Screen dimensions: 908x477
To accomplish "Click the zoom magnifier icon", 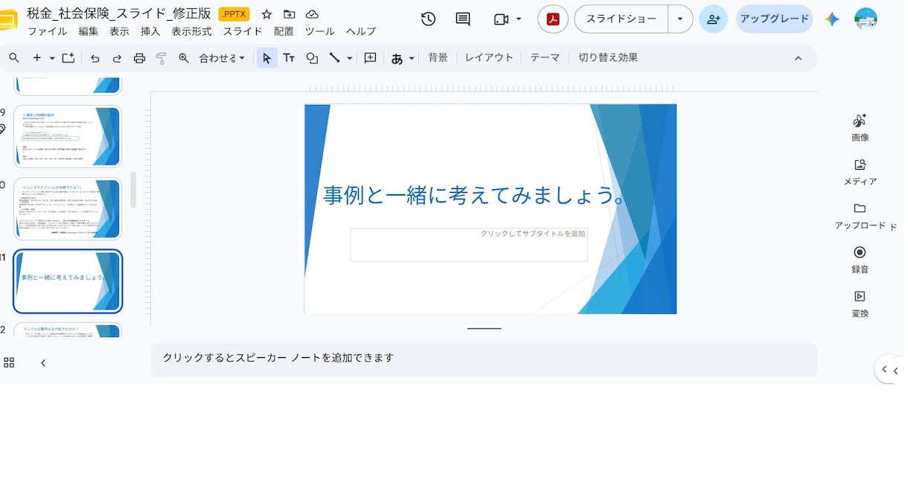I will point(184,58).
